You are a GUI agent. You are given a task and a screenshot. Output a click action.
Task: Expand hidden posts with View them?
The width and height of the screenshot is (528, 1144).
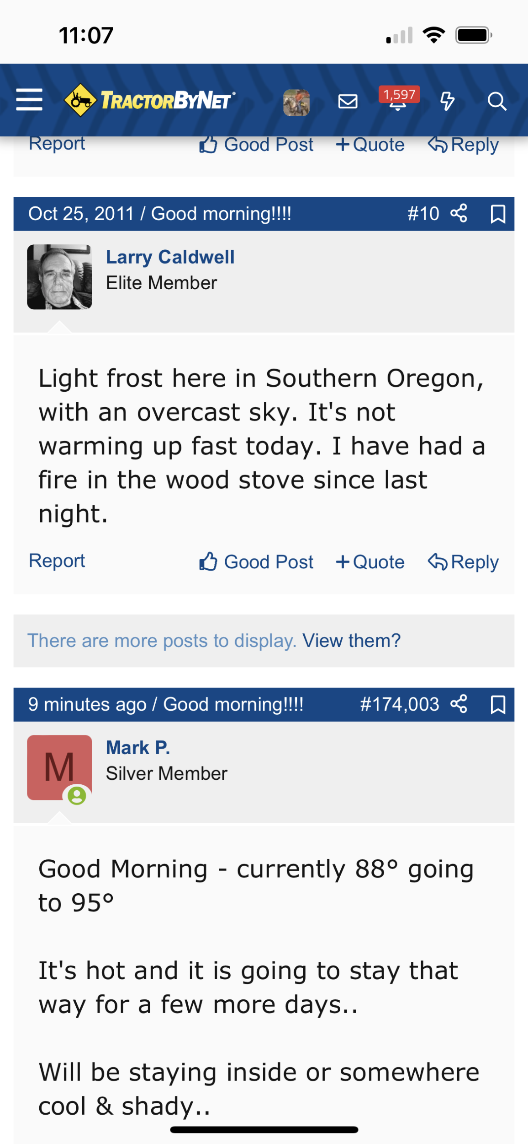pos(351,641)
